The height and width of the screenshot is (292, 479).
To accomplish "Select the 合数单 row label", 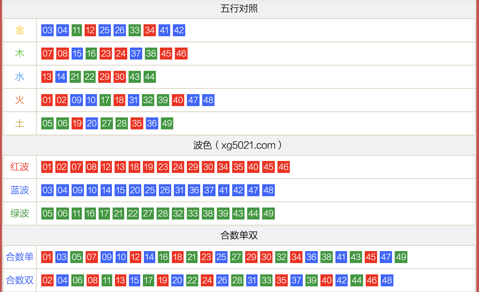I will tap(19, 257).
